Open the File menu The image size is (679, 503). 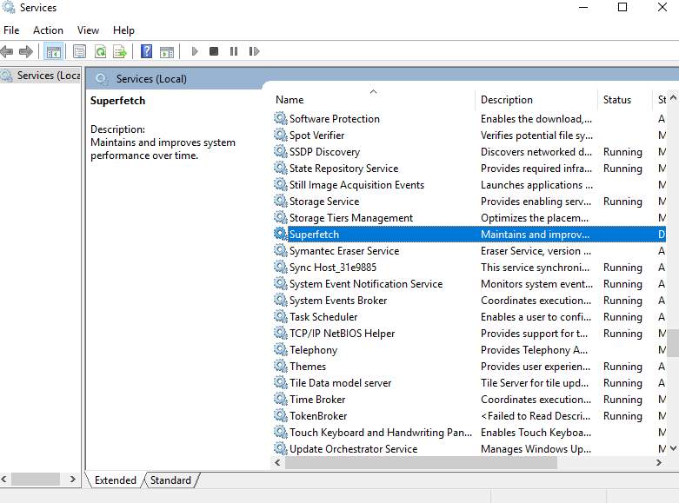click(11, 30)
